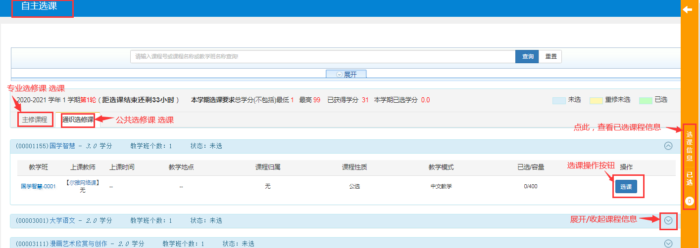This screenshot has height=248, width=700.
Task: Focus the course name search input field
Action: coord(323,57)
